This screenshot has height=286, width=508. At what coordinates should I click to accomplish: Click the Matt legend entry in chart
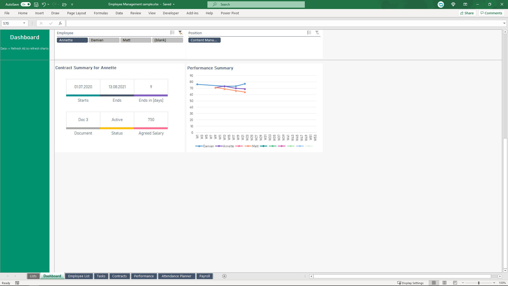pos(252,146)
